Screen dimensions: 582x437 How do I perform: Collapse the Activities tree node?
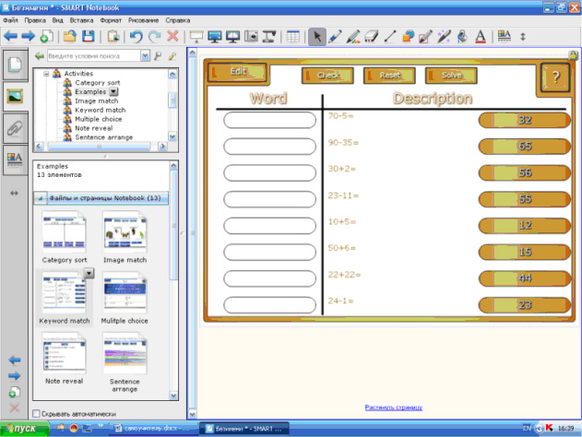click(x=45, y=73)
